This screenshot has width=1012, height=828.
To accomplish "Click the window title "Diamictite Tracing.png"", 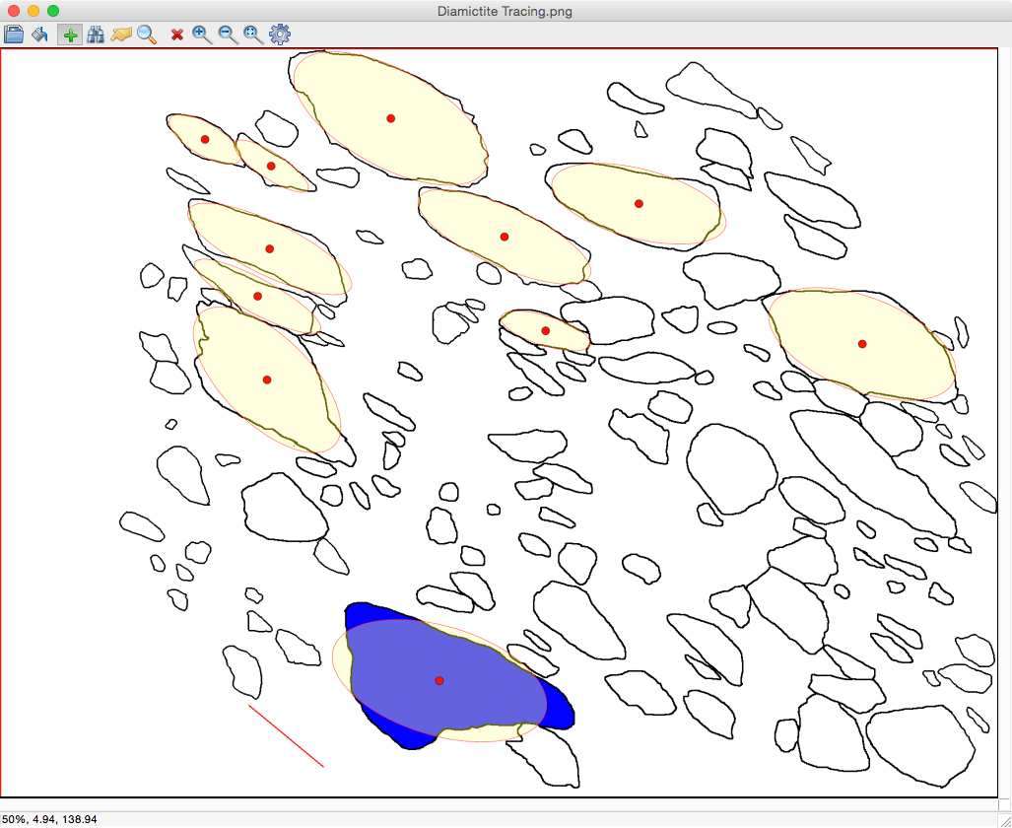I will click(x=505, y=11).
